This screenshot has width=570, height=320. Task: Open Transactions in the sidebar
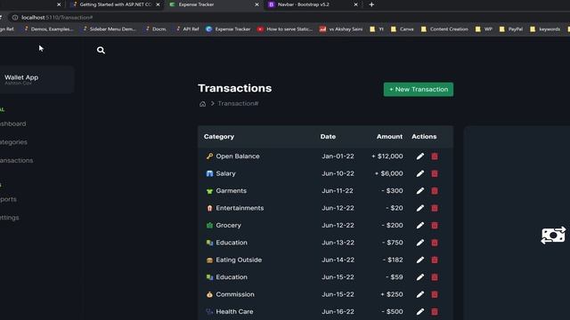click(x=16, y=160)
